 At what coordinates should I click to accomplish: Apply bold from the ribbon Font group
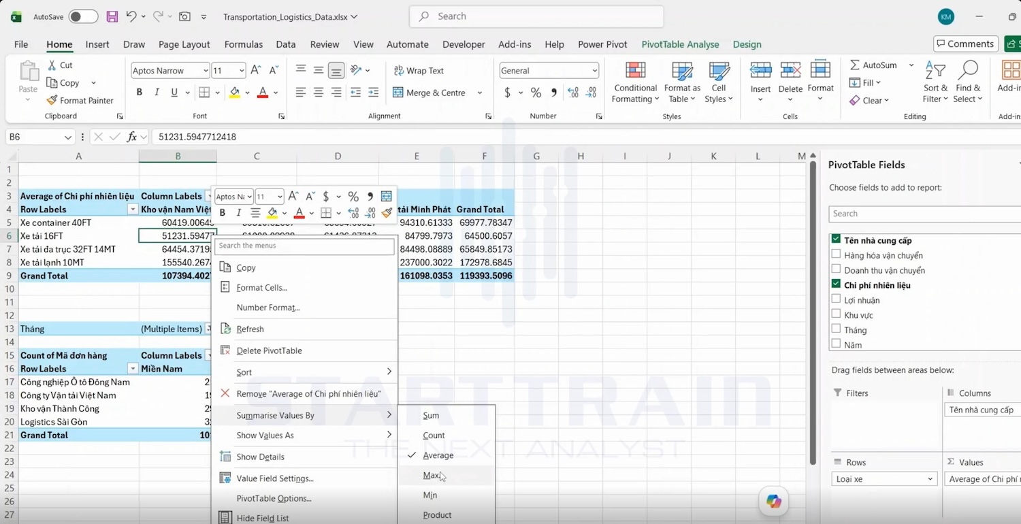point(140,93)
